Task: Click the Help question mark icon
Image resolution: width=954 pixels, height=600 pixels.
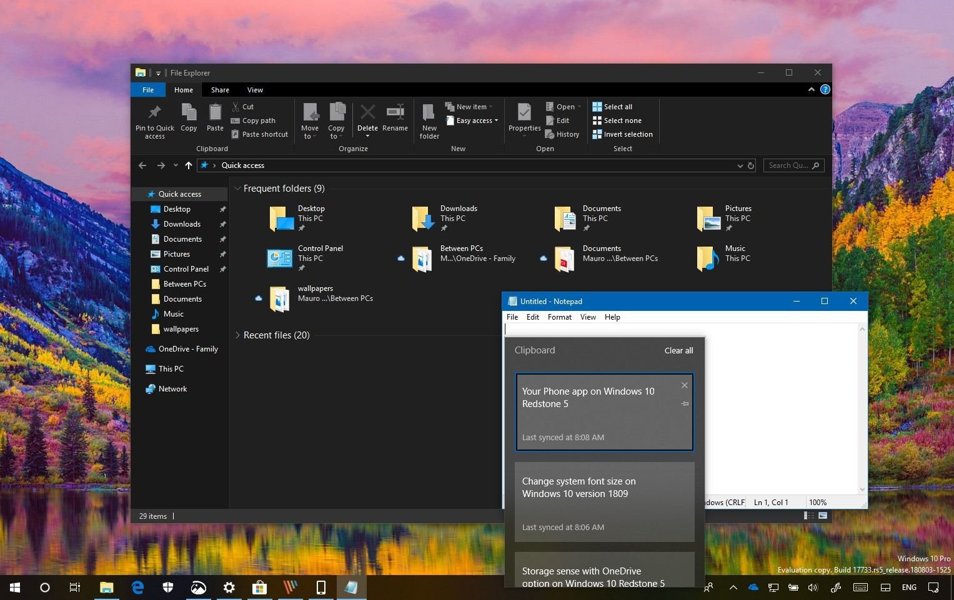Action: coord(825,89)
